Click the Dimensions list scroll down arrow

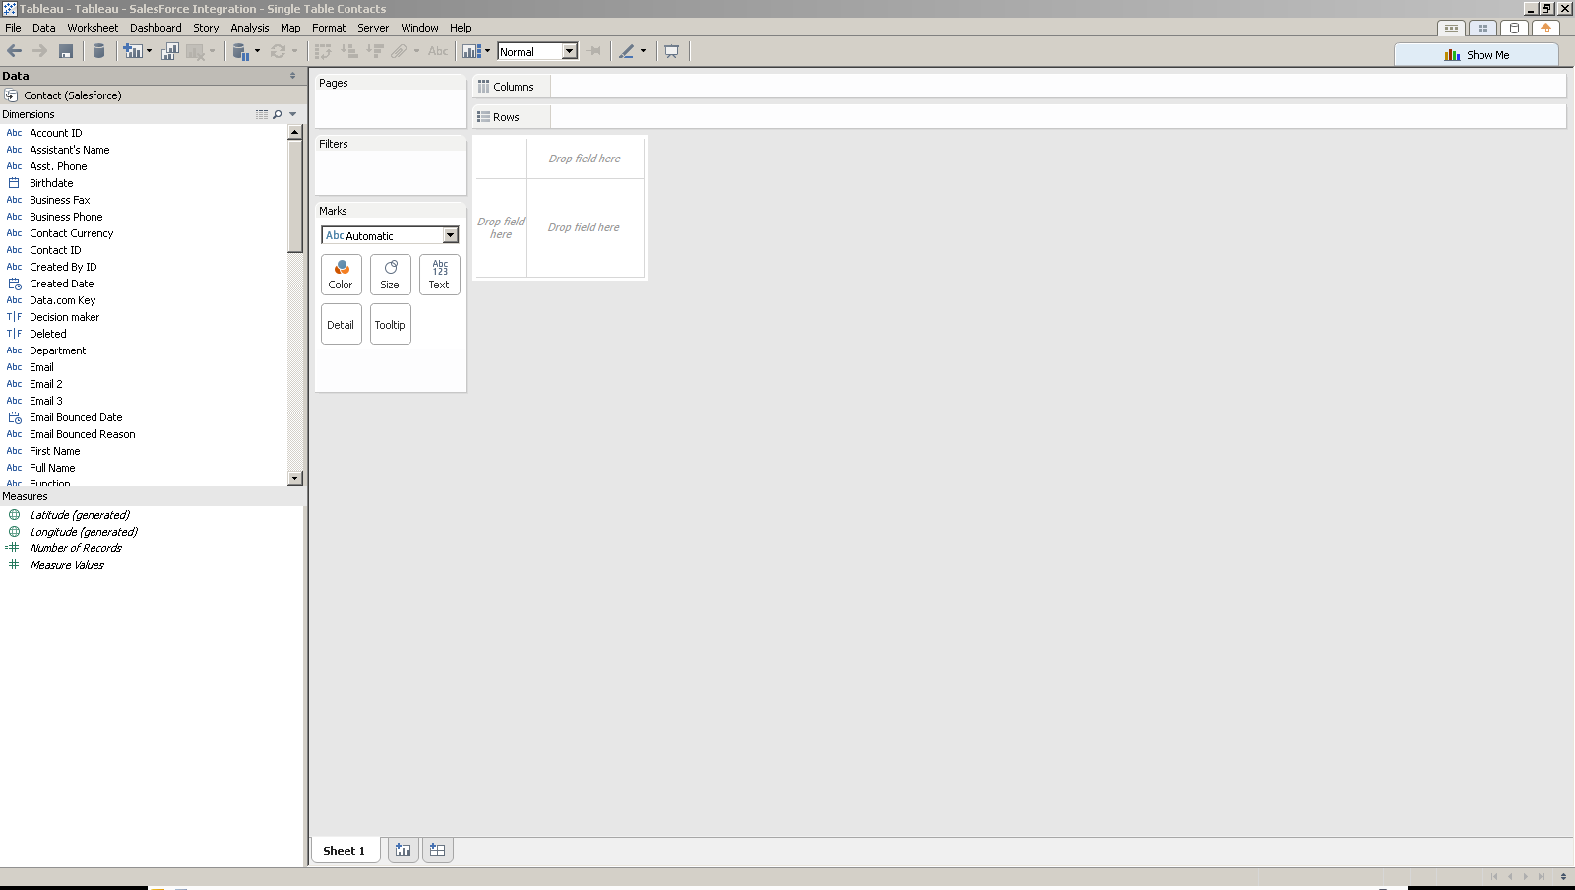point(295,477)
